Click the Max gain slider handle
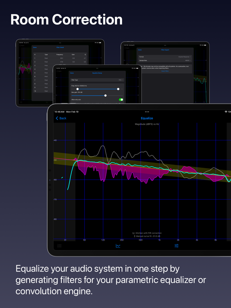This screenshot has height=308, width=231. tap(105, 95)
